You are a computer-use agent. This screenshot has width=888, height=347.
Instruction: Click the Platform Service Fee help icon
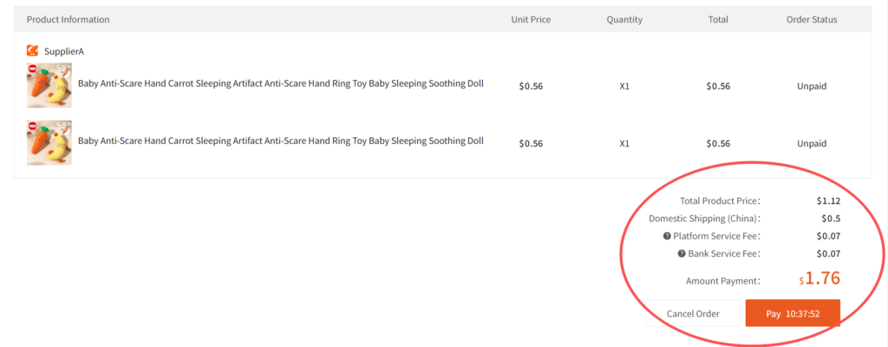point(667,236)
